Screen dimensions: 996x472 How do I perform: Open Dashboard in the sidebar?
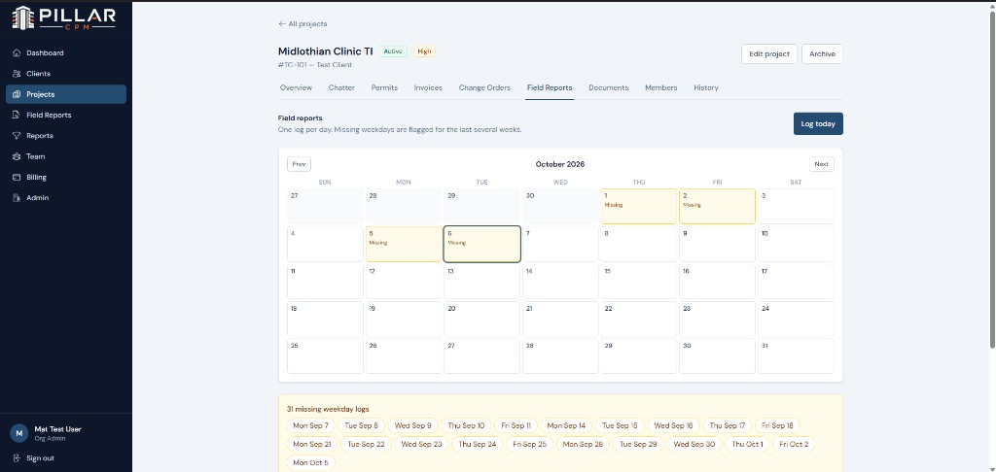(66, 53)
